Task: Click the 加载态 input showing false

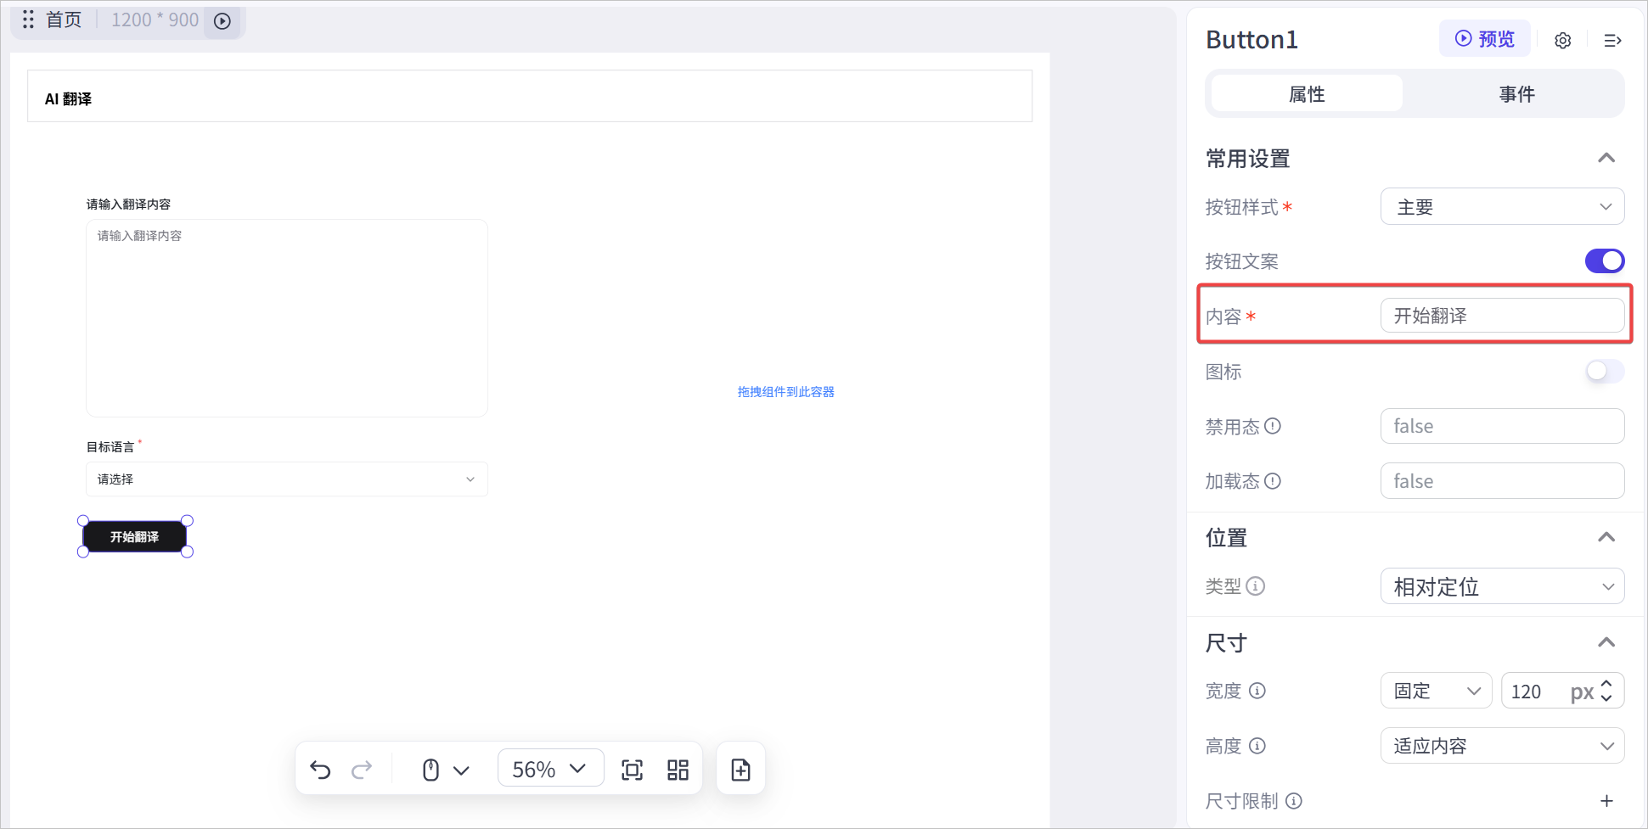Action: (x=1502, y=481)
